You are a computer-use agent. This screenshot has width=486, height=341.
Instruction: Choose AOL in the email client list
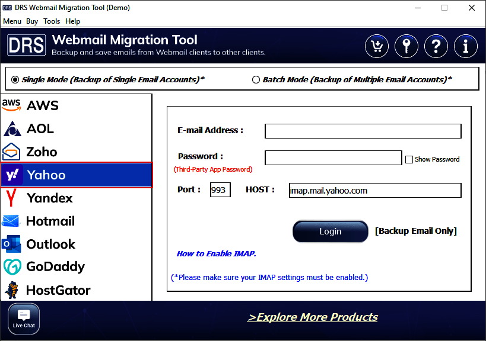40,128
